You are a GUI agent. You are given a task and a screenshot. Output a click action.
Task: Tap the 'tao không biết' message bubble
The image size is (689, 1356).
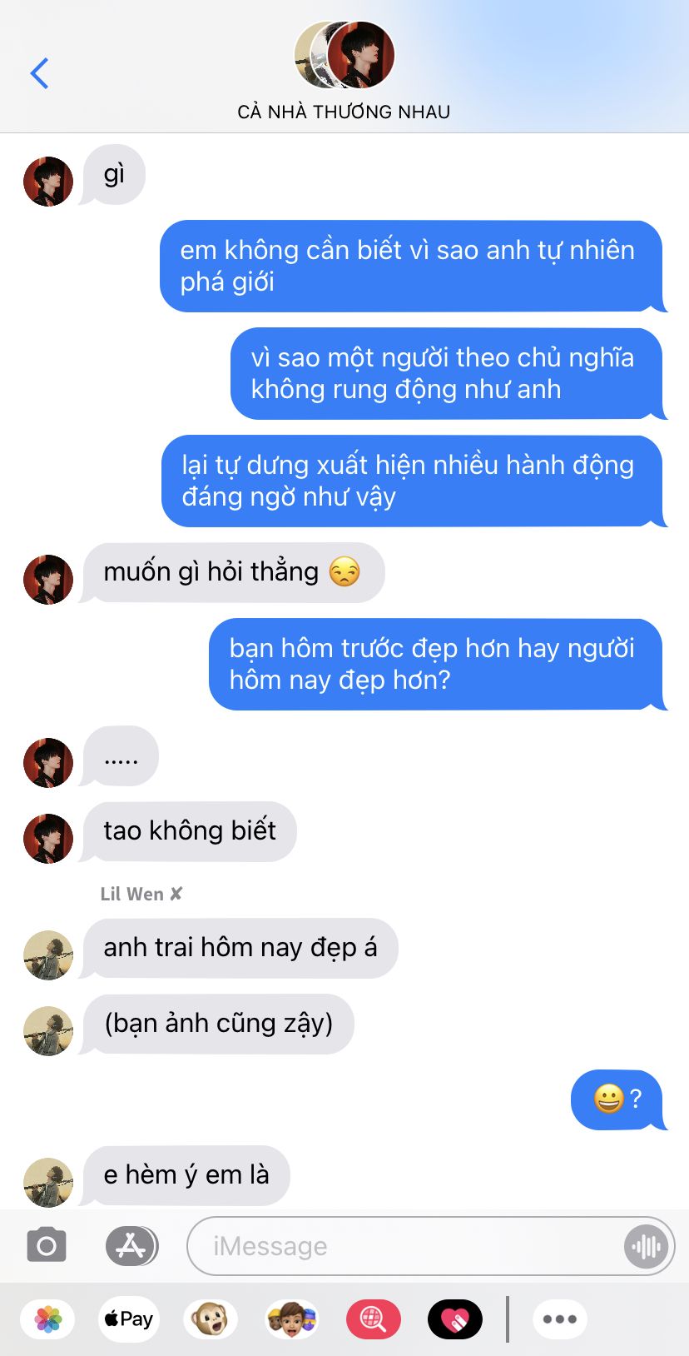coord(189,831)
